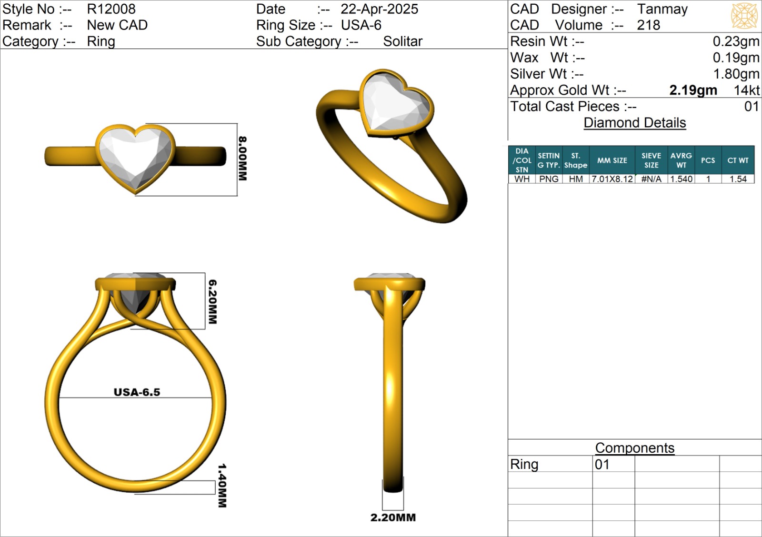Click the 22-Apr-2025 date value

tap(379, 9)
